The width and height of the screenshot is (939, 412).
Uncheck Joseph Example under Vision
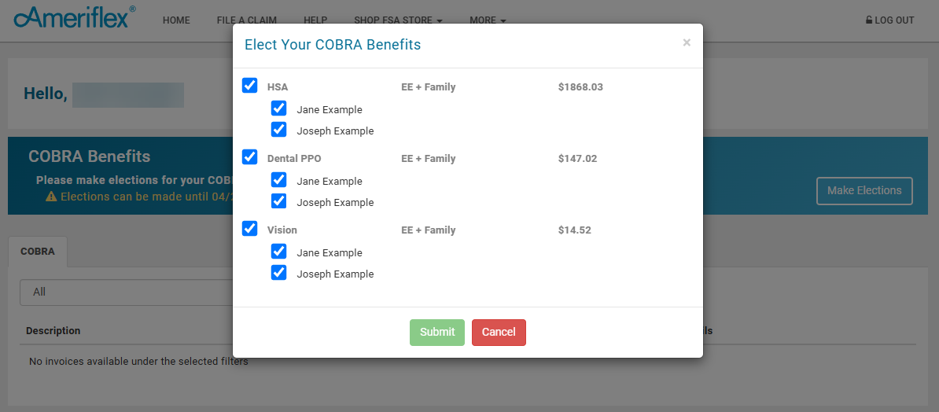pos(278,273)
